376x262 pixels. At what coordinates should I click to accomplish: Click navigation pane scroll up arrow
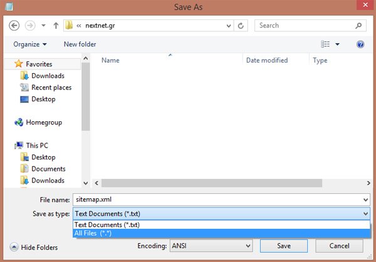click(x=86, y=58)
